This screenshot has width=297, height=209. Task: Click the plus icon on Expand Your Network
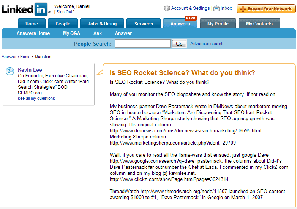(243, 9)
